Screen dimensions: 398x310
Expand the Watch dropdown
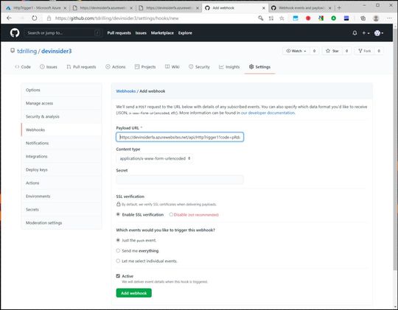pos(296,51)
